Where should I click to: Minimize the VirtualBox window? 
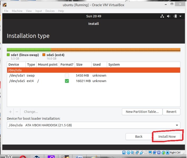(x=166, y=4)
